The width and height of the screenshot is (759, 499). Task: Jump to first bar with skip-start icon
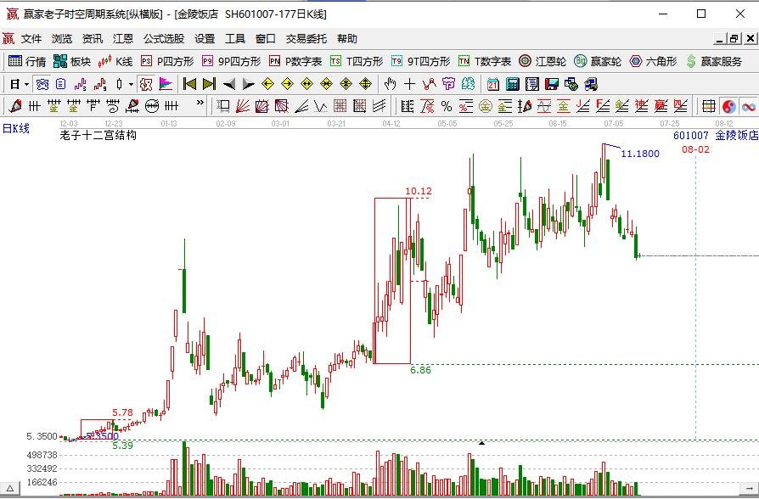(189, 84)
